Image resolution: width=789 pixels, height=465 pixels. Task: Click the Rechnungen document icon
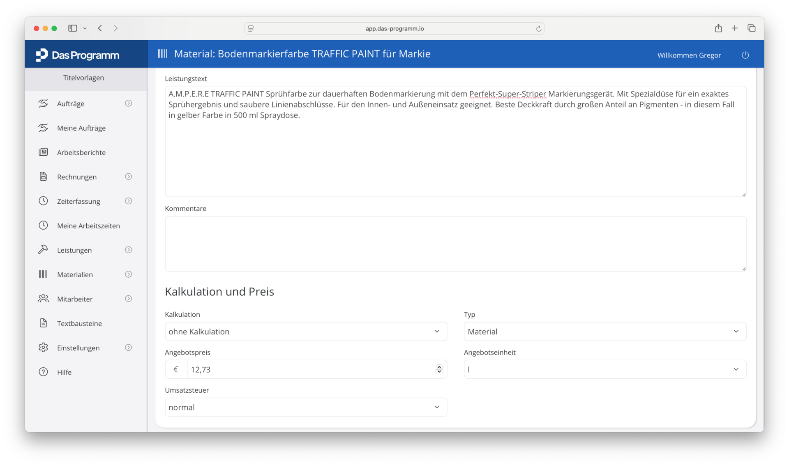point(43,177)
